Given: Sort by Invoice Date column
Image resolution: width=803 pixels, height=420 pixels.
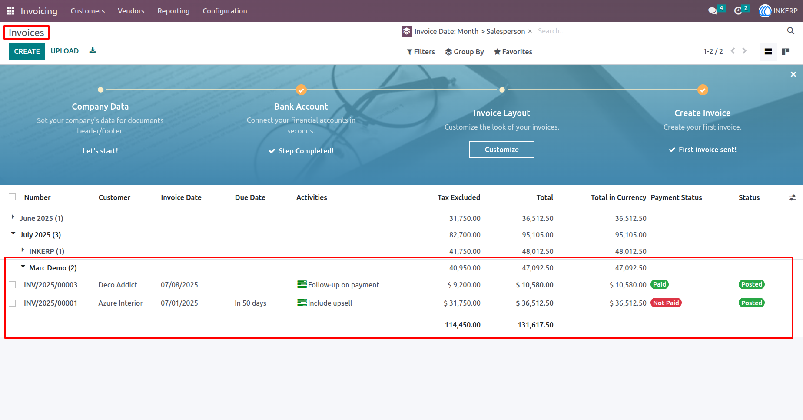Looking at the screenshot, I should coord(181,197).
